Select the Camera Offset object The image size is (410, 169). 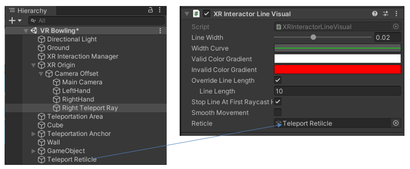pos(77,74)
